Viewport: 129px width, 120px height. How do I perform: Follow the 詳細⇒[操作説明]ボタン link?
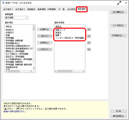[15, 111]
